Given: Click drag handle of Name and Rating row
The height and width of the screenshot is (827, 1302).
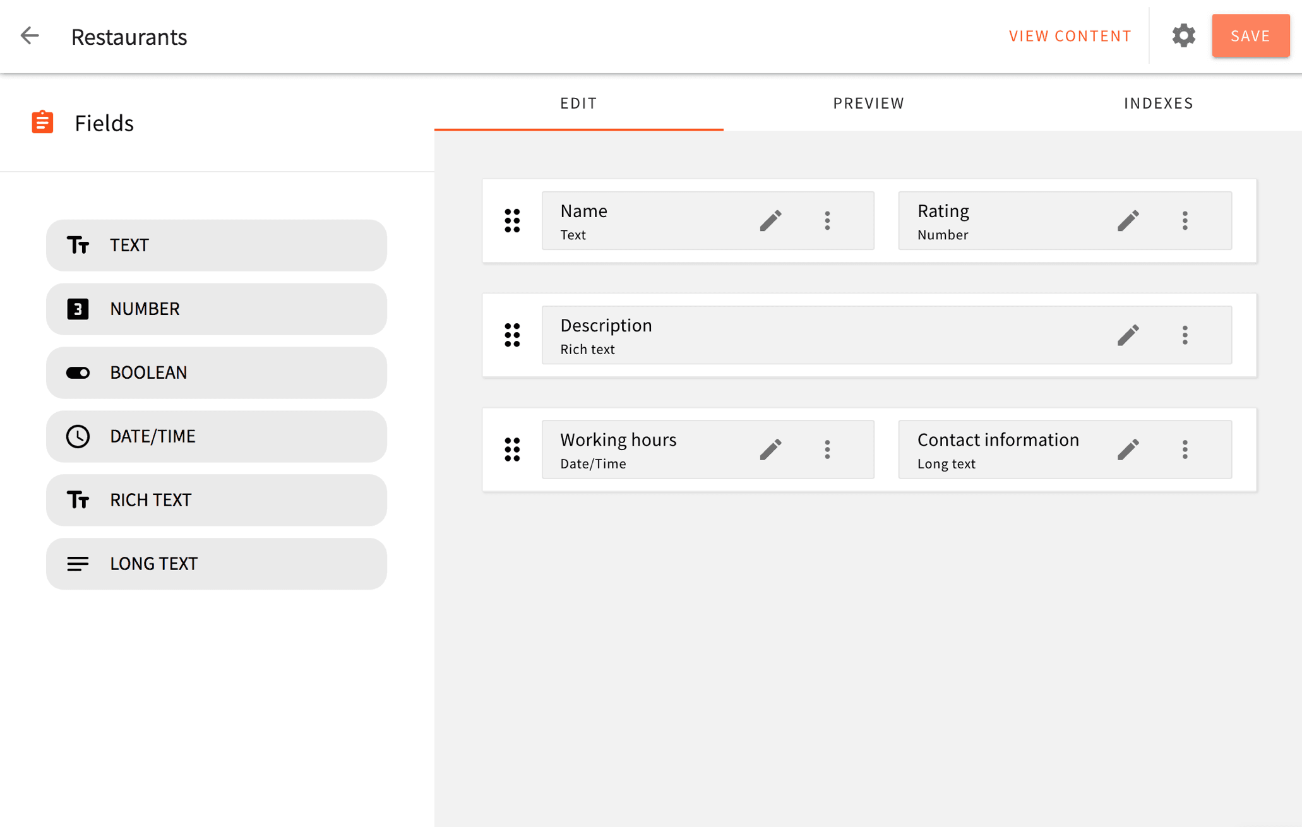Looking at the screenshot, I should pyautogui.click(x=512, y=221).
